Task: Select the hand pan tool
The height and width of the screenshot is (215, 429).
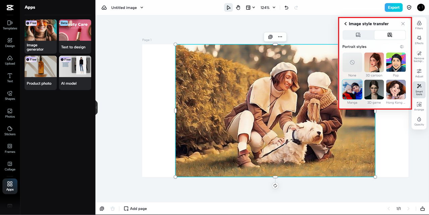Action: tap(238, 8)
